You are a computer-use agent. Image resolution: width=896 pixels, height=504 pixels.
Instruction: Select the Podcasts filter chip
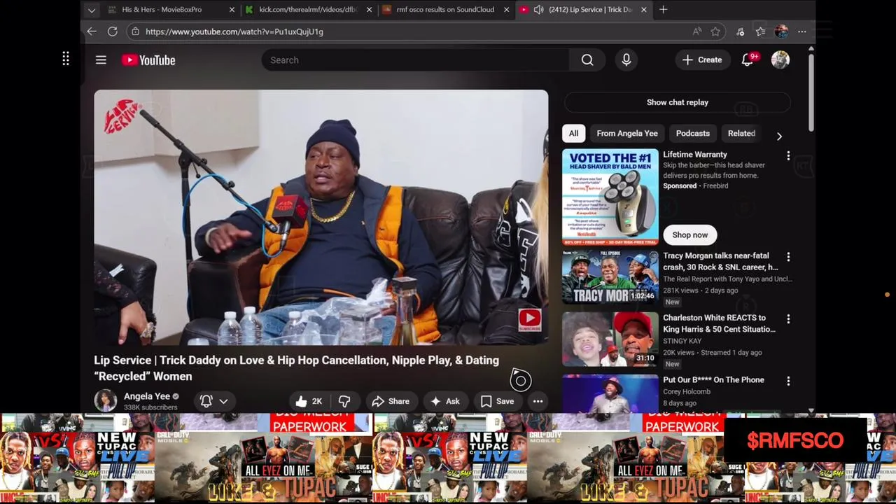click(x=693, y=133)
